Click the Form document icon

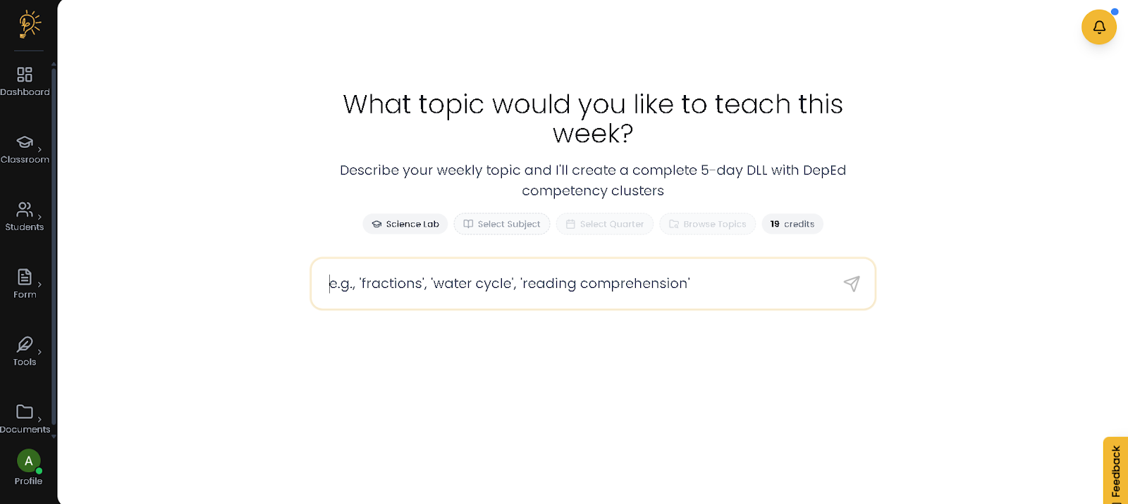[25, 277]
